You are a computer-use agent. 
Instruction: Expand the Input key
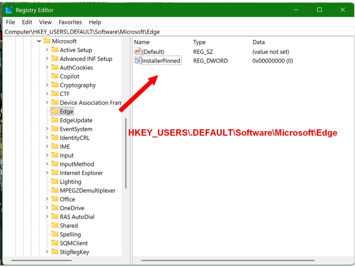point(47,155)
